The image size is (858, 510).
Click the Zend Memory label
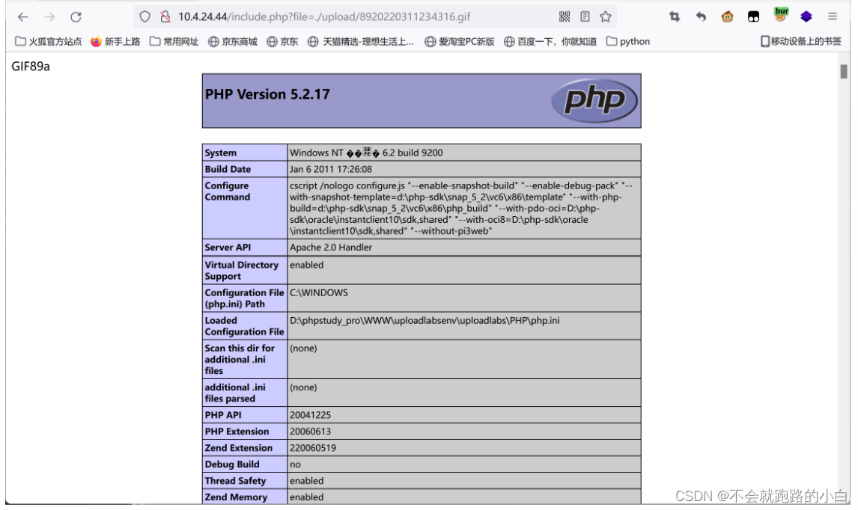pyautogui.click(x=236, y=497)
